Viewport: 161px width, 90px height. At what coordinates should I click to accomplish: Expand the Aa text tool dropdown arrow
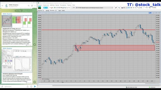148,8
